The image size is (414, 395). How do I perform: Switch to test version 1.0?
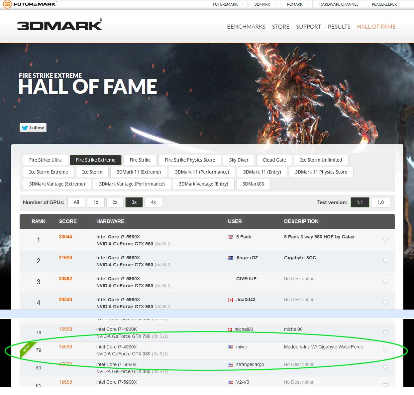[x=380, y=202]
